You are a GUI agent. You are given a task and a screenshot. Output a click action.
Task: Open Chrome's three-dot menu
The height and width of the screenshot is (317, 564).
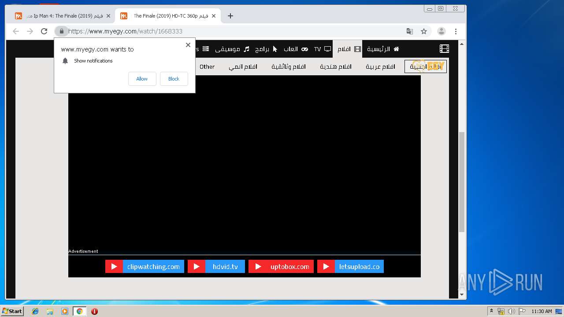[x=456, y=31]
